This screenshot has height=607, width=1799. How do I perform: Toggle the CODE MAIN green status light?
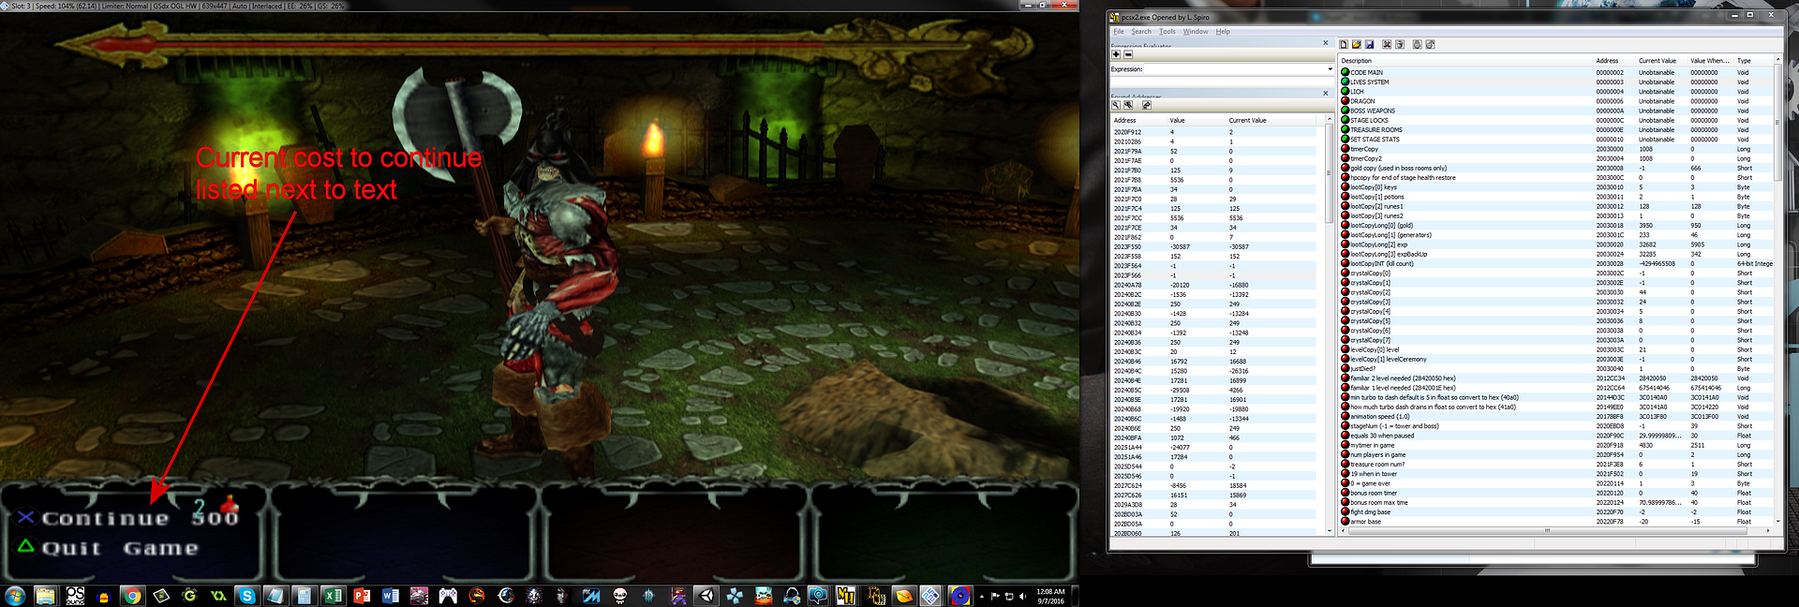[1346, 72]
